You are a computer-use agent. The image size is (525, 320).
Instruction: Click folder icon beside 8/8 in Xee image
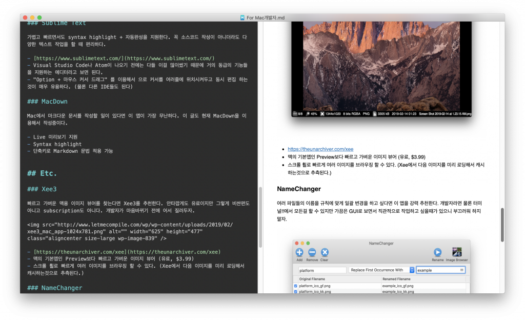295,114
